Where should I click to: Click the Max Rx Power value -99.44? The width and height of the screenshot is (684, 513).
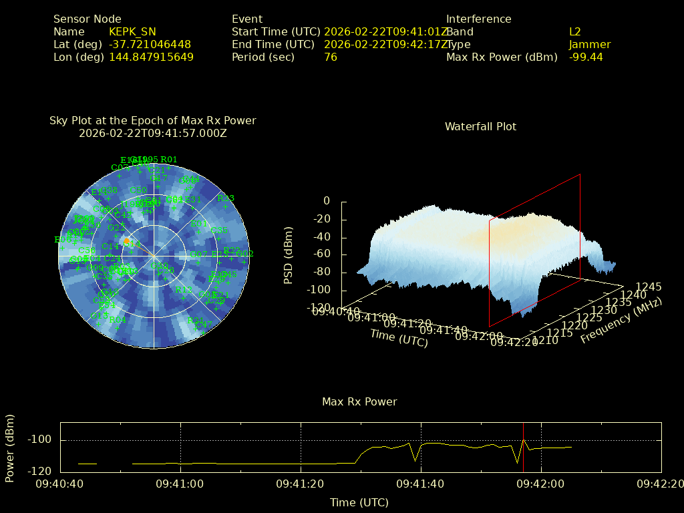pyautogui.click(x=586, y=57)
